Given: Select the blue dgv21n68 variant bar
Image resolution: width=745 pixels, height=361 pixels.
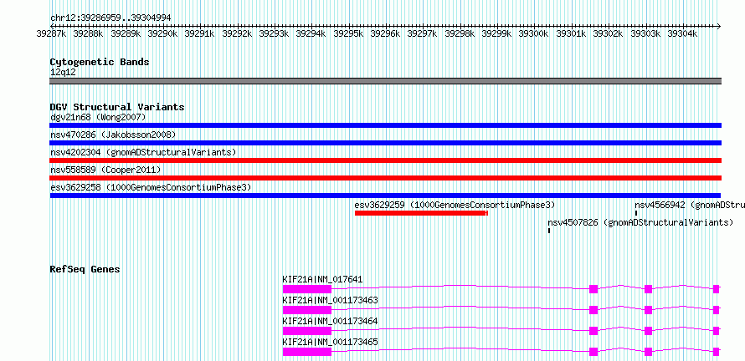Looking at the screenshot, I should pos(385,125).
